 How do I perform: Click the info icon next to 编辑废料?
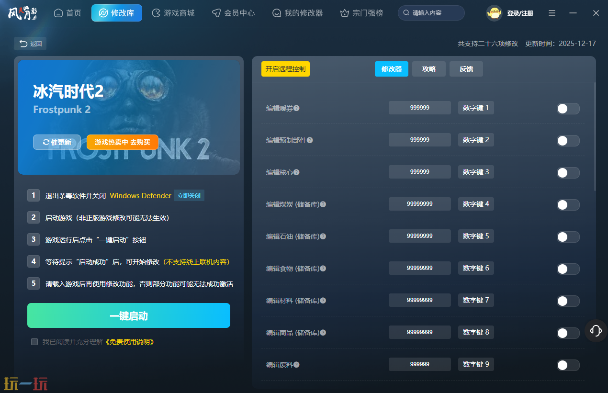click(x=296, y=365)
